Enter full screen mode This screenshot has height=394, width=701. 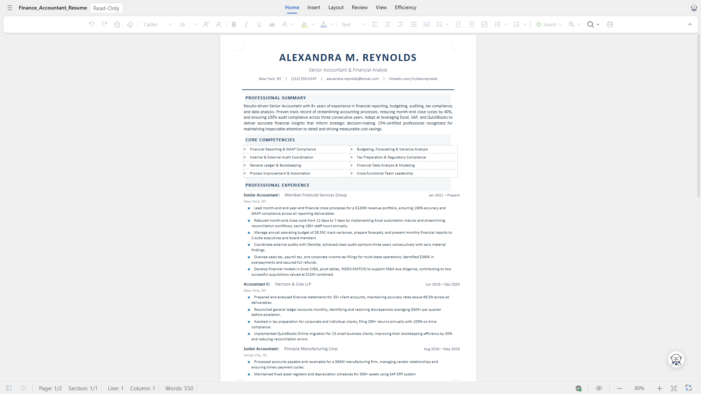click(x=688, y=388)
